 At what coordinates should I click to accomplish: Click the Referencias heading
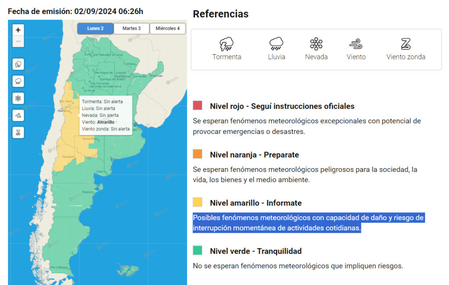(x=221, y=14)
